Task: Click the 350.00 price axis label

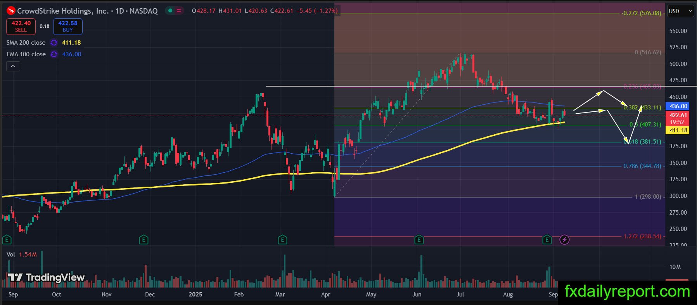Action: tap(678, 163)
